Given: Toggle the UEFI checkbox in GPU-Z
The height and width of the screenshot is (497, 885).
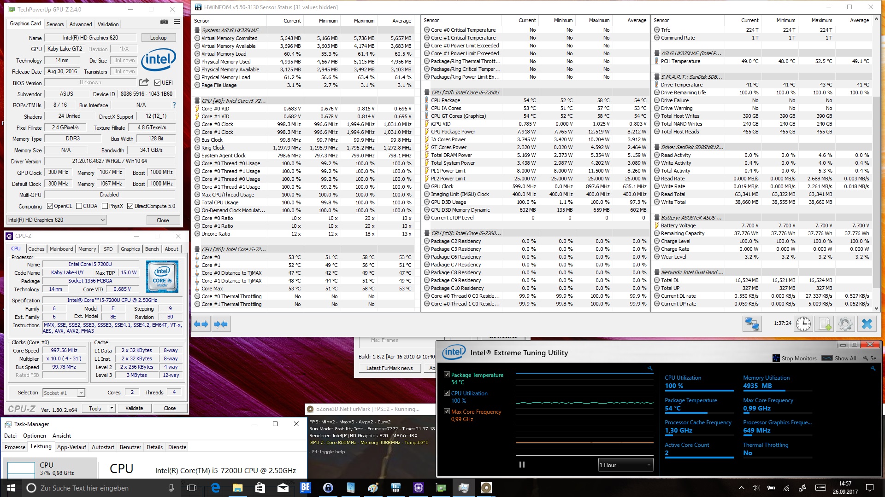Looking at the screenshot, I should [158, 83].
